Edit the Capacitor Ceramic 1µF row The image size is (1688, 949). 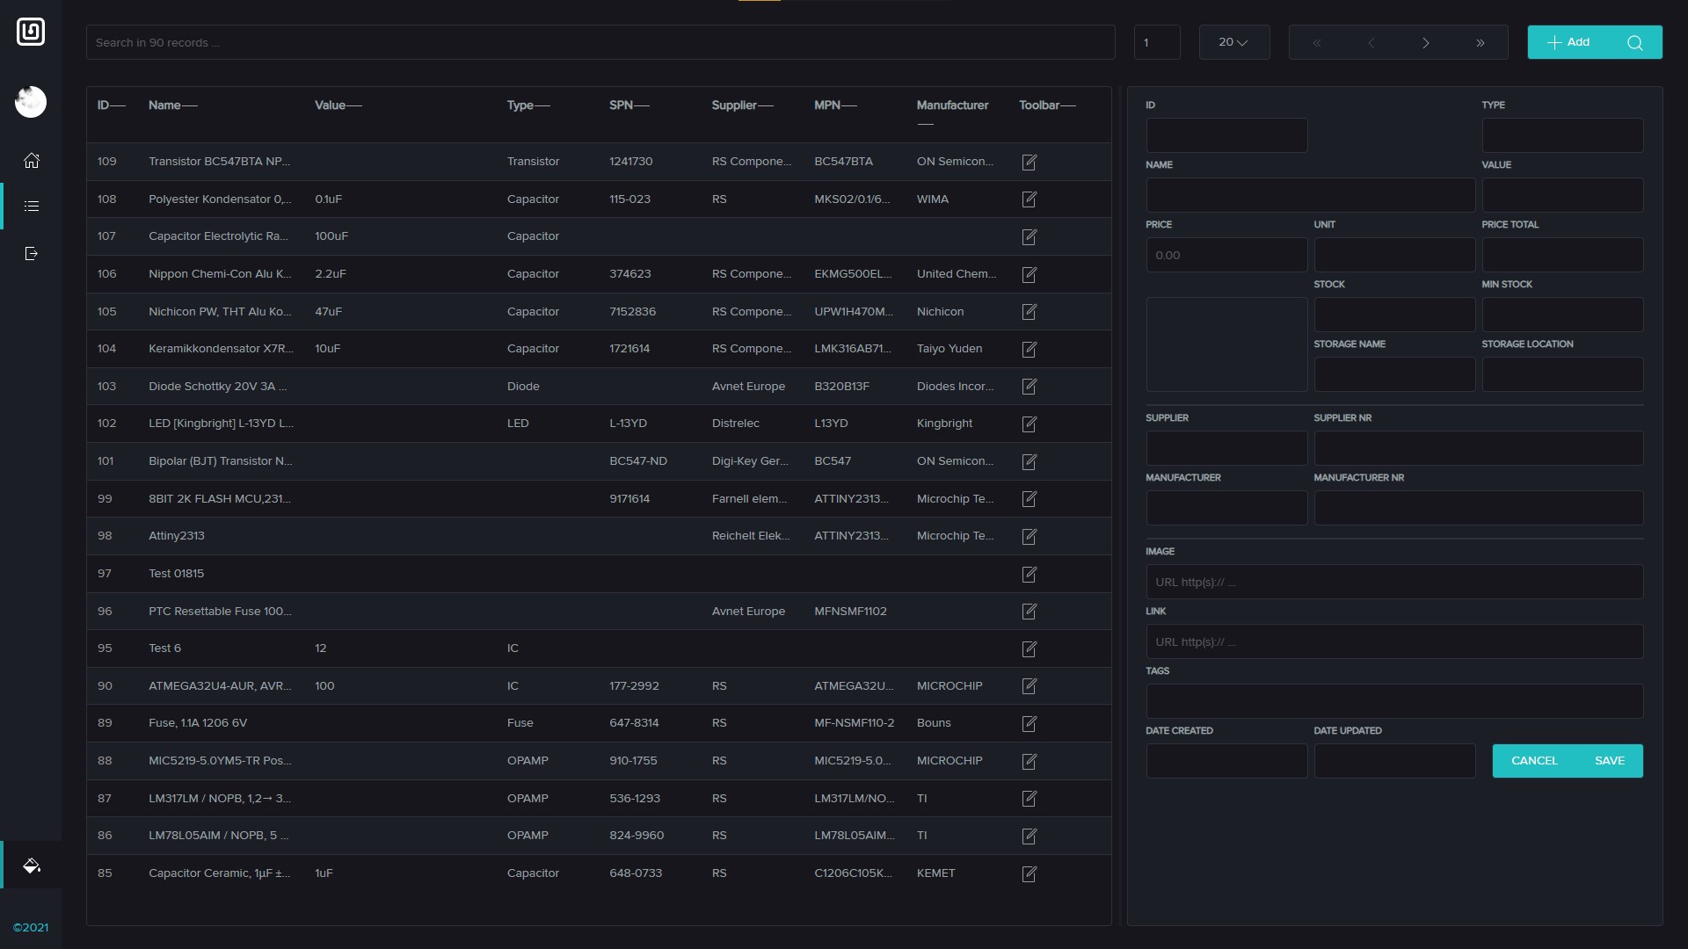pos(1030,873)
